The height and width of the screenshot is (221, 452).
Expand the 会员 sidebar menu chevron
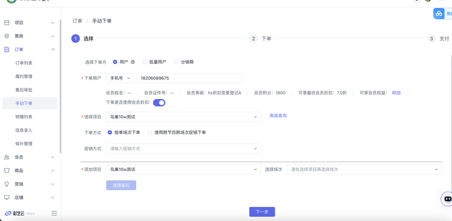tap(53, 157)
